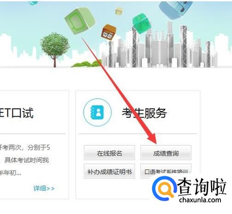Click the 考生服务 heading text
This screenshot has width=232, height=214.
pos(145,113)
